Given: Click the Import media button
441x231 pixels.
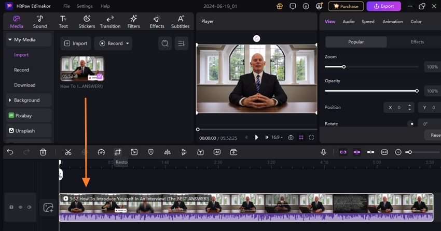Looking at the screenshot, I should (76, 44).
